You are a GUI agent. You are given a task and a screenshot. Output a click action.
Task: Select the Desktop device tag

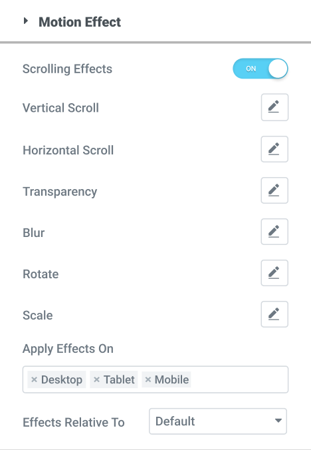point(62,379)
